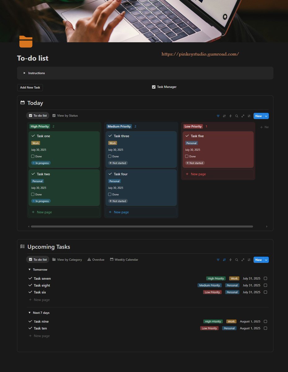Image resolution: width=288 pixels, height=372 pixels.
Task: Click the Task eight row title
Action: 42,286
